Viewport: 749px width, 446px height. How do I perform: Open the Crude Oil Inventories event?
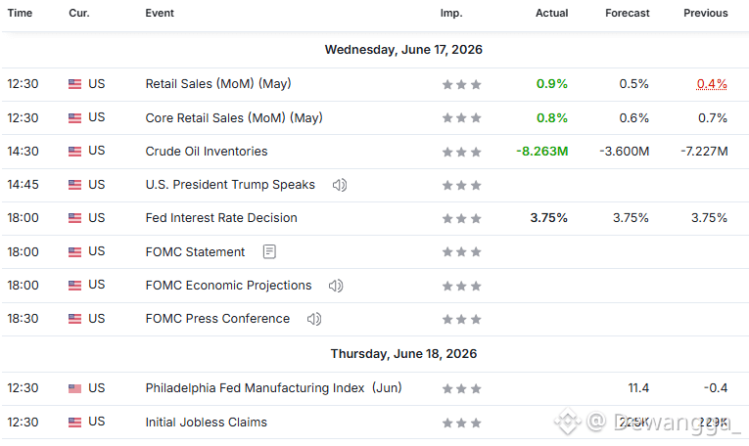pos(207,152)
